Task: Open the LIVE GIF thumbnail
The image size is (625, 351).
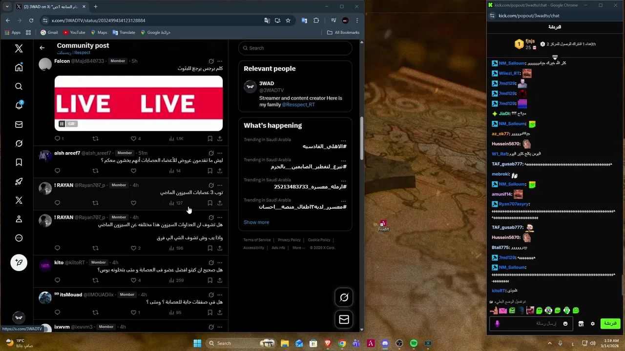Action: 139,103
